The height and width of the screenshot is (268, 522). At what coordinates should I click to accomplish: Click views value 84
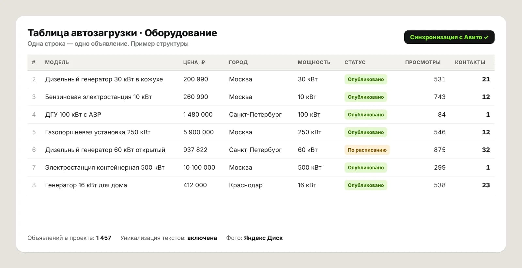pyautogui.click(x=442, y=115)
